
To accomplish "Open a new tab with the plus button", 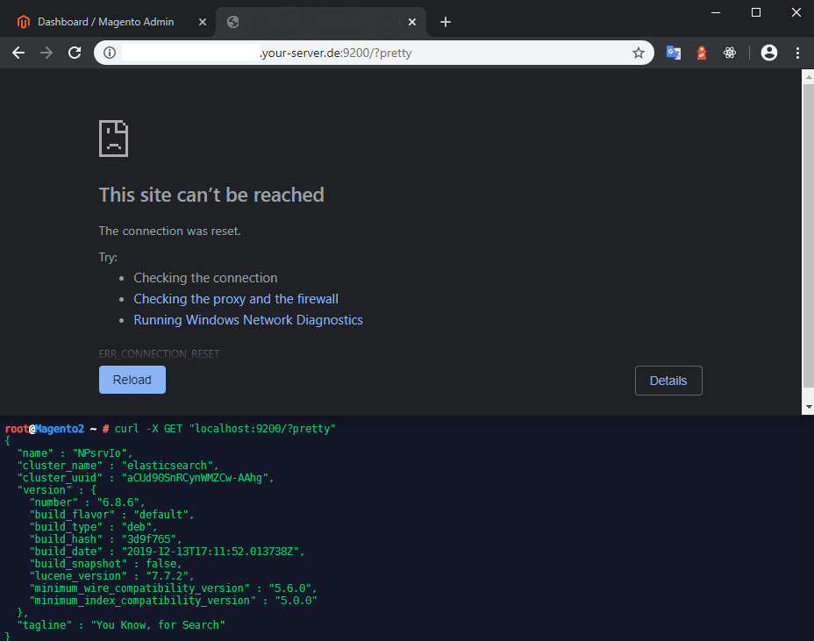I will [x=446, y=21].
